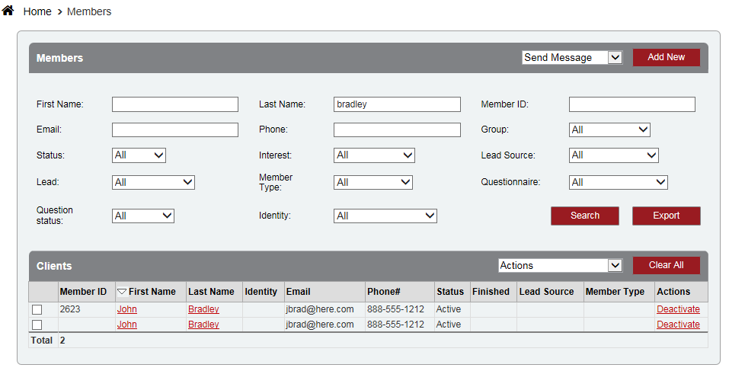Select the Identity filter dropdown
The image size is (729, 371).
point(385,216)
